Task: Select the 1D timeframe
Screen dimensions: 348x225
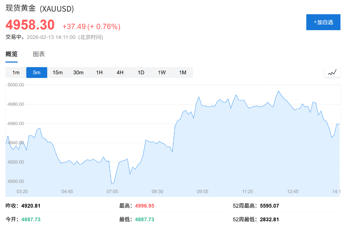Action: pyautogui.click(x=141, y=72)
